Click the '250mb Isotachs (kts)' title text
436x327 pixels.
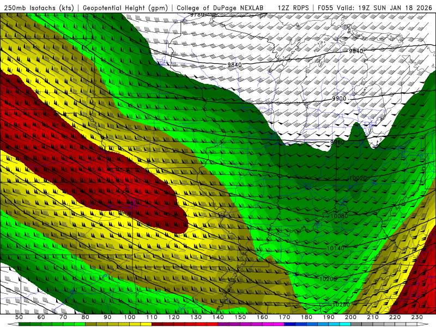39,8
